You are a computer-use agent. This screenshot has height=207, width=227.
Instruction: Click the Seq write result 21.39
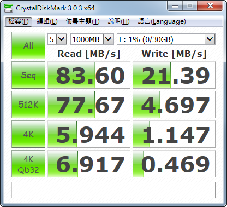click(x=174, y=75)
